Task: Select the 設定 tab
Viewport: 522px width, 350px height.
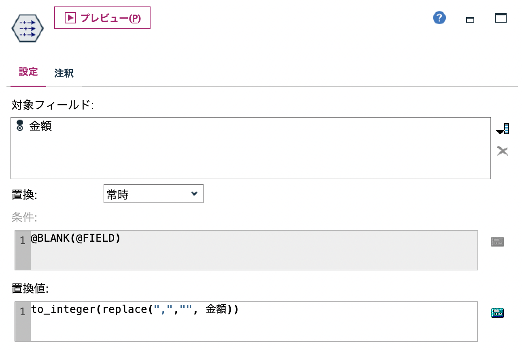Action: point(29,72)
